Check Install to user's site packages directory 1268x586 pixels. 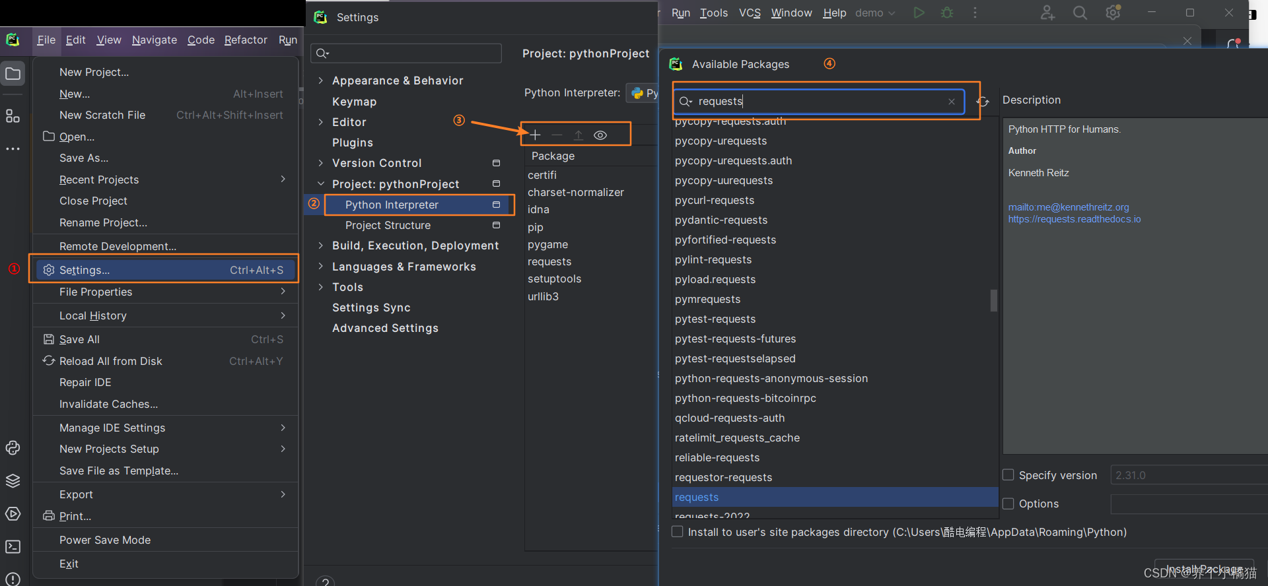click(x=678, y=532)
